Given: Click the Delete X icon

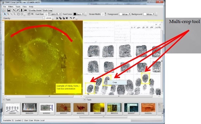Looking at the screenshot, I should 67,18.
